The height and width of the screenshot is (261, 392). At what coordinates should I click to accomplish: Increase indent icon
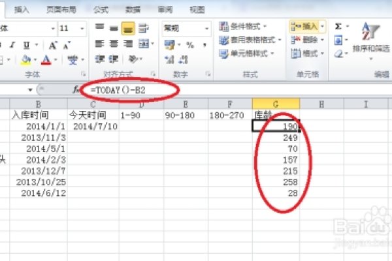point(114,59)
